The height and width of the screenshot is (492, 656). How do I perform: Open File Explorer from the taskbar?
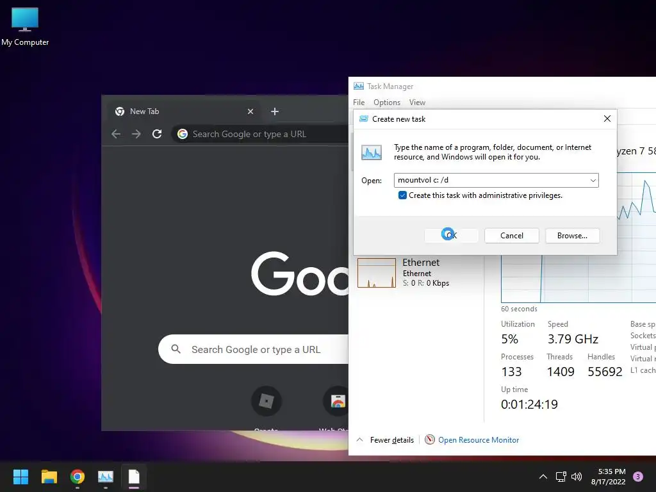click(49, 477)
